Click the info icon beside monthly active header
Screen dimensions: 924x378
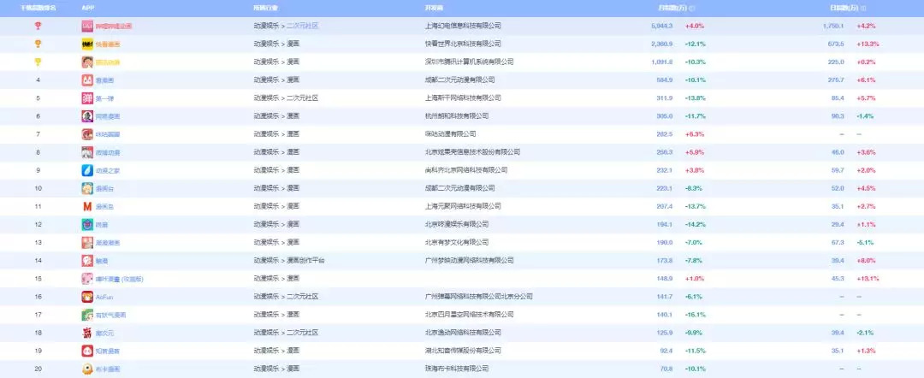point(691,8)
